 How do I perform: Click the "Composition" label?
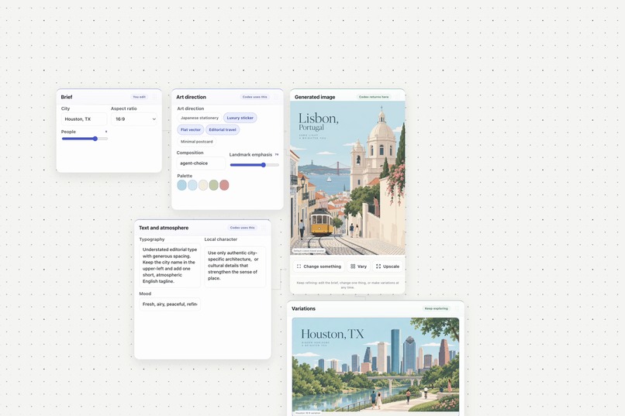pyautogui.click(x=190, y=153)
